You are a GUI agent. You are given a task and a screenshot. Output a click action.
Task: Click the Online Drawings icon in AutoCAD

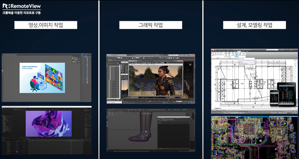[x=229, y=55]
